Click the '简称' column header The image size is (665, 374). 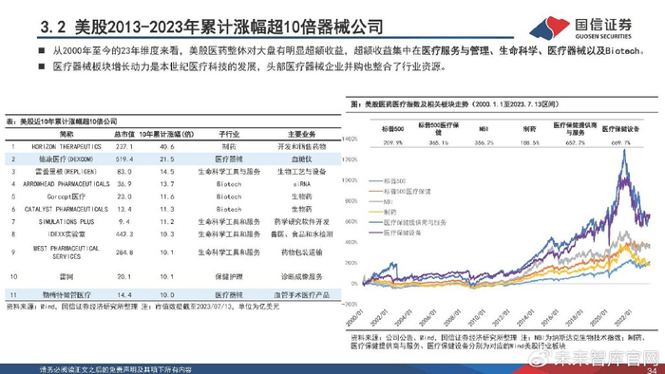coord(66,134)
